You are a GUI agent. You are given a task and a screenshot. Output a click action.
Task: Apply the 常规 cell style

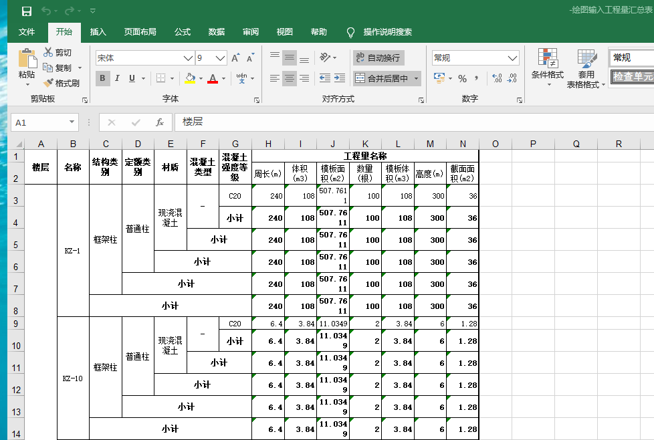pos(631,58)
